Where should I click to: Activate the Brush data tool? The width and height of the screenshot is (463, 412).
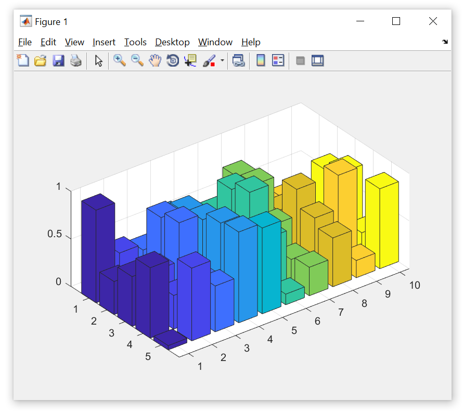coord(209,60)
